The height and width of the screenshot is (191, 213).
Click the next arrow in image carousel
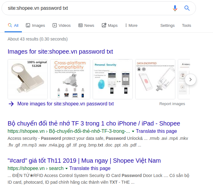191,80
